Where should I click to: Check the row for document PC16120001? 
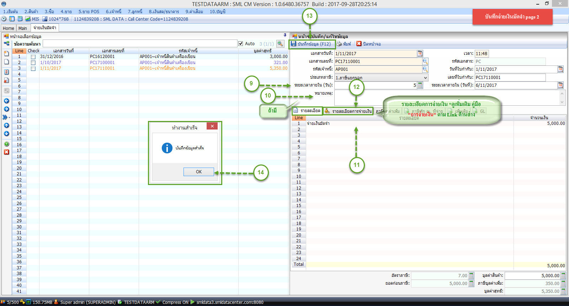click(33, 57)
